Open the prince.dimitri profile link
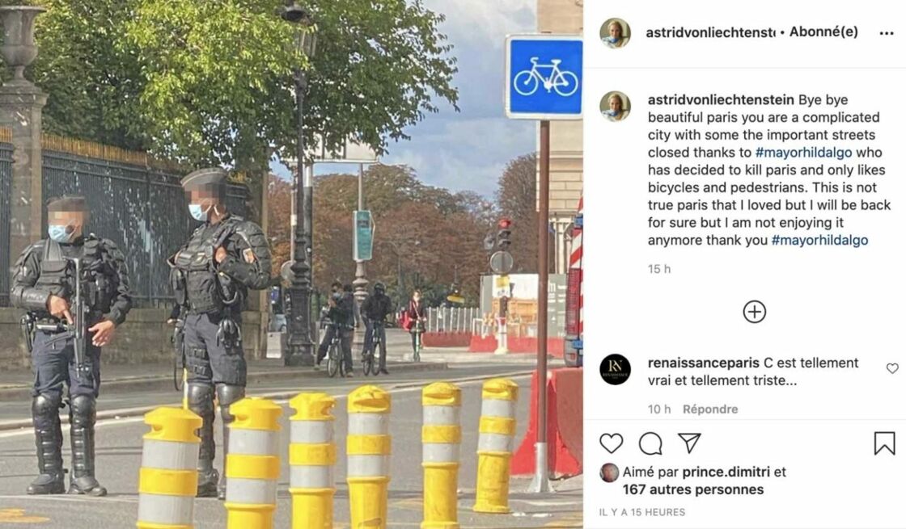906x529 pixels. tap(726, 472)
